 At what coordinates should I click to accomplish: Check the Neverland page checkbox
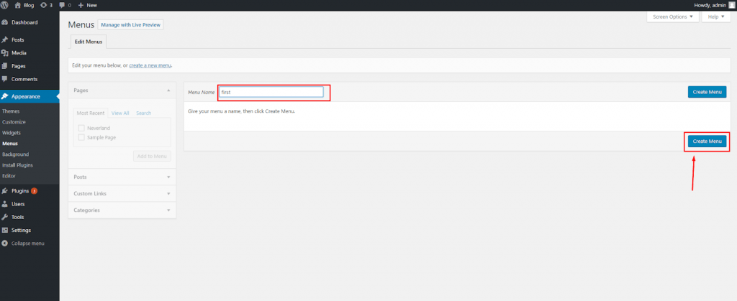click(81, 128)
